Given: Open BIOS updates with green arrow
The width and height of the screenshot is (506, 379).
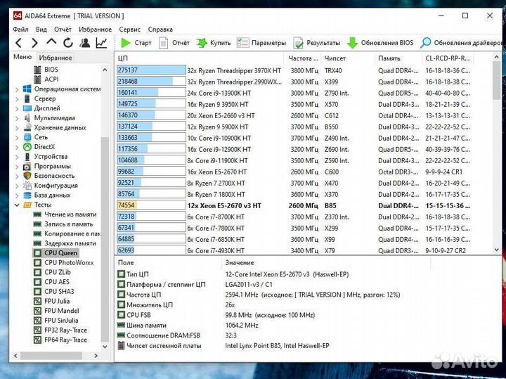Looking at the screenshot, I should tap(380, 43).
